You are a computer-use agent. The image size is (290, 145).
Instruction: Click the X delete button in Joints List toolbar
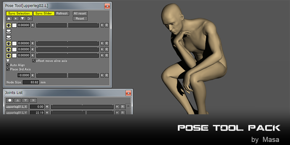pyautogui.click(x=33, y=100)
